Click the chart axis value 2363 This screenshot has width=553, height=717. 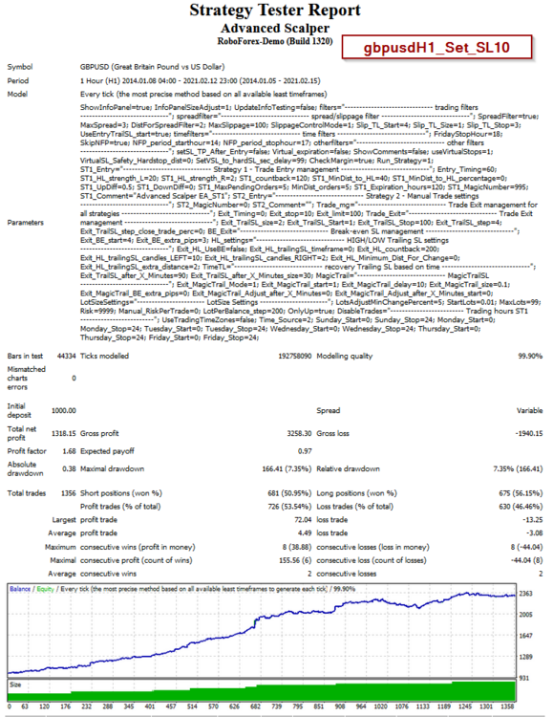point(526,594)
